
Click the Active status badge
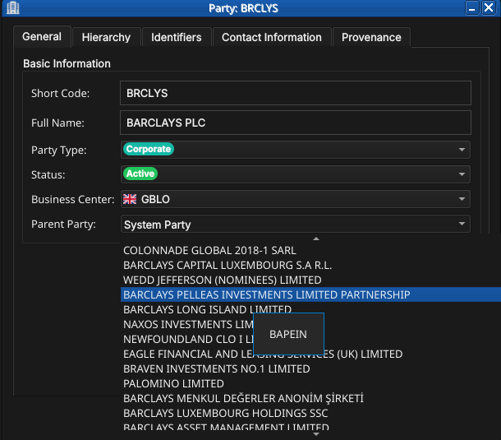click(x=140, y=174)
